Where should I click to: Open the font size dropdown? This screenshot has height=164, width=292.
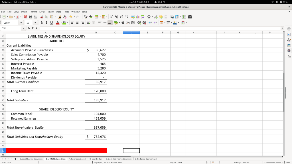click(x=35, y=23)
